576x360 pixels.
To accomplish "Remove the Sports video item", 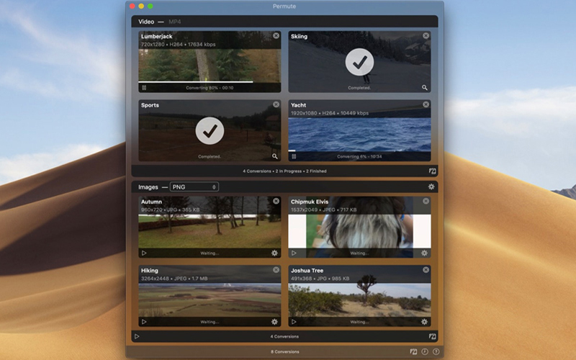I will [276, 104].
